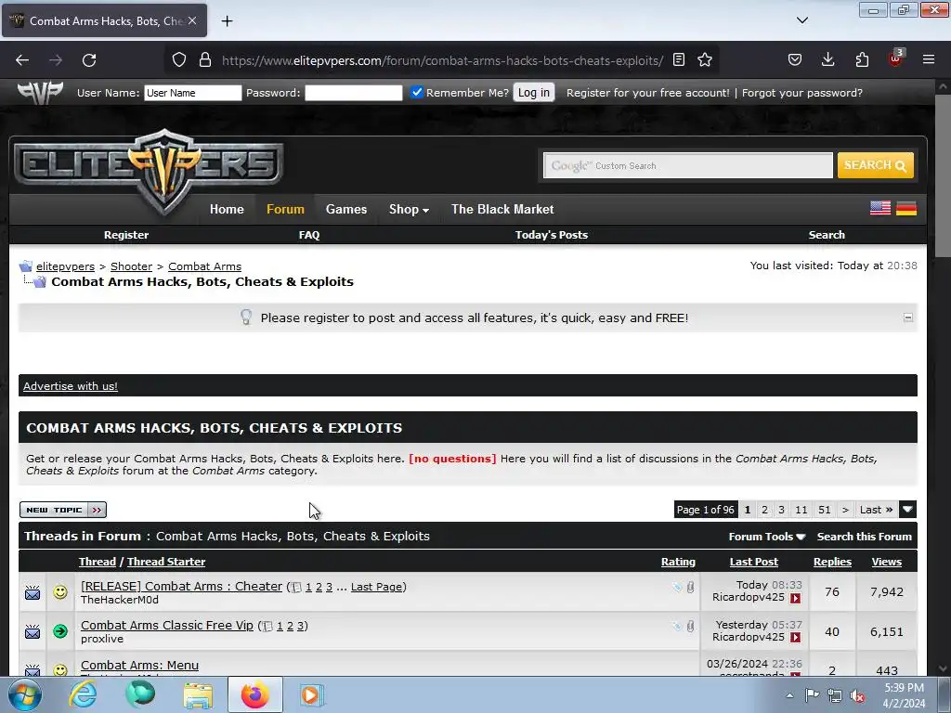Open the Downloads arrow icon
The width and height of the screenshot is (951, 713).
click(827, 60)
